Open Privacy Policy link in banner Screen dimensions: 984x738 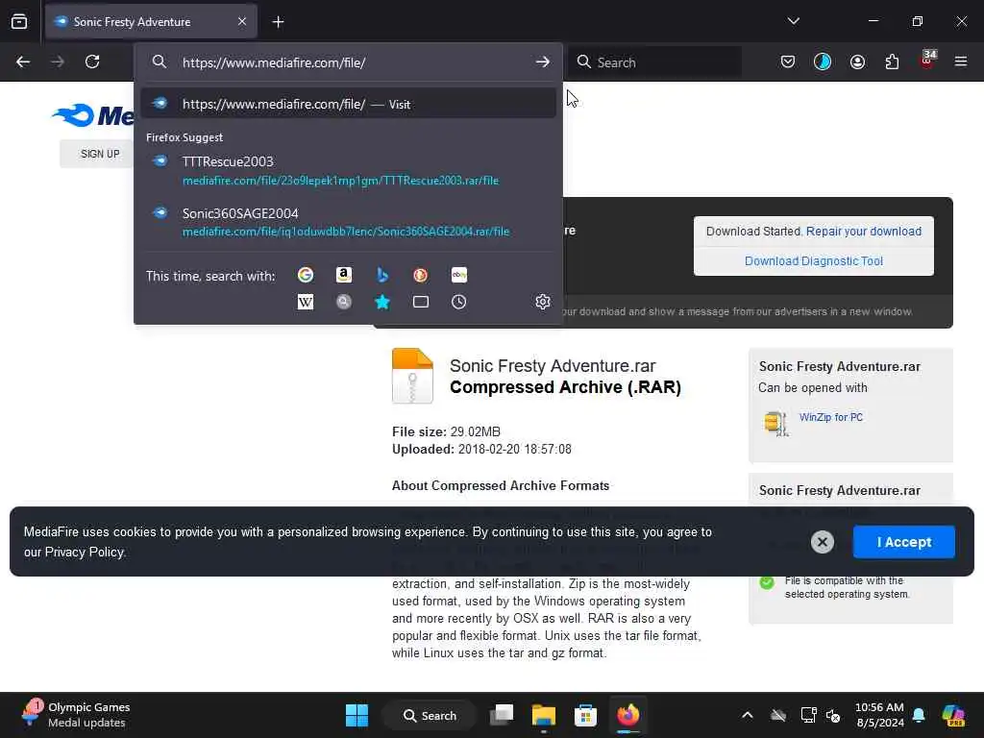(85, 553)
